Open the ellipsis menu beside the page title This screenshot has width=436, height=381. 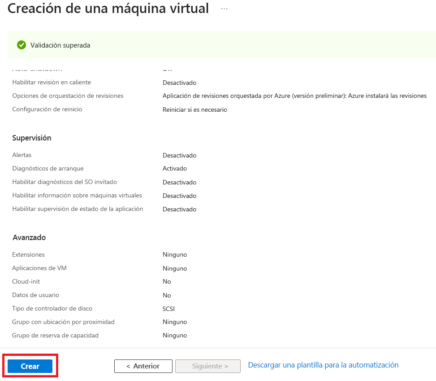pos(223,8)
